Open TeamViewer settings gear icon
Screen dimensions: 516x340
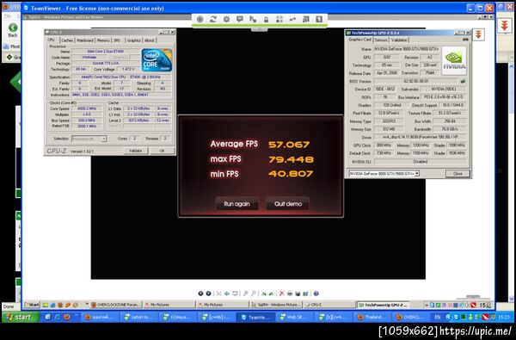coord(226,19)
